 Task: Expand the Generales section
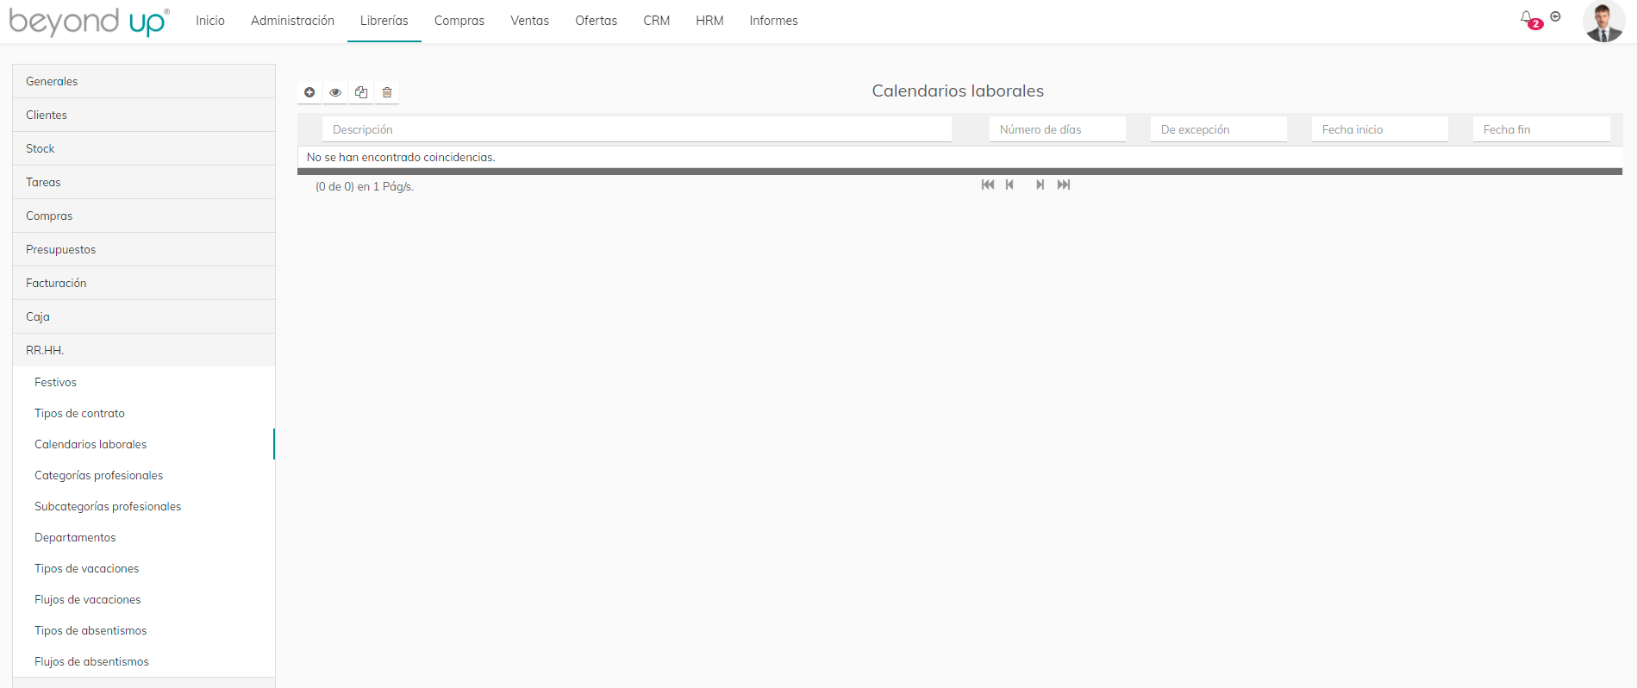[144, 81]
